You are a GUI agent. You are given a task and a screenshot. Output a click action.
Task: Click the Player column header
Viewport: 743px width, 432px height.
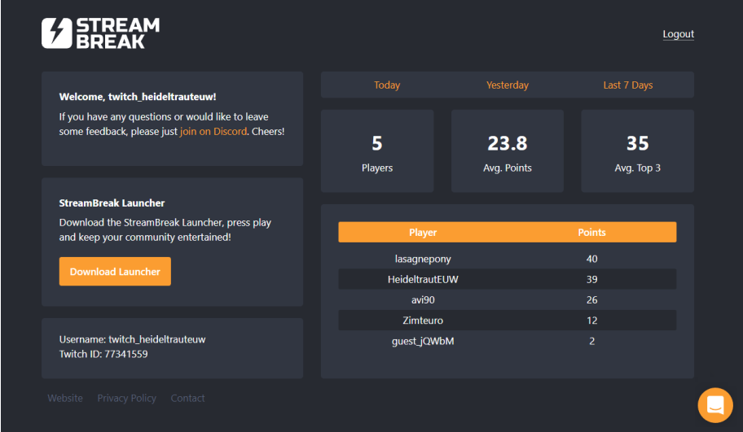[423, 233]
